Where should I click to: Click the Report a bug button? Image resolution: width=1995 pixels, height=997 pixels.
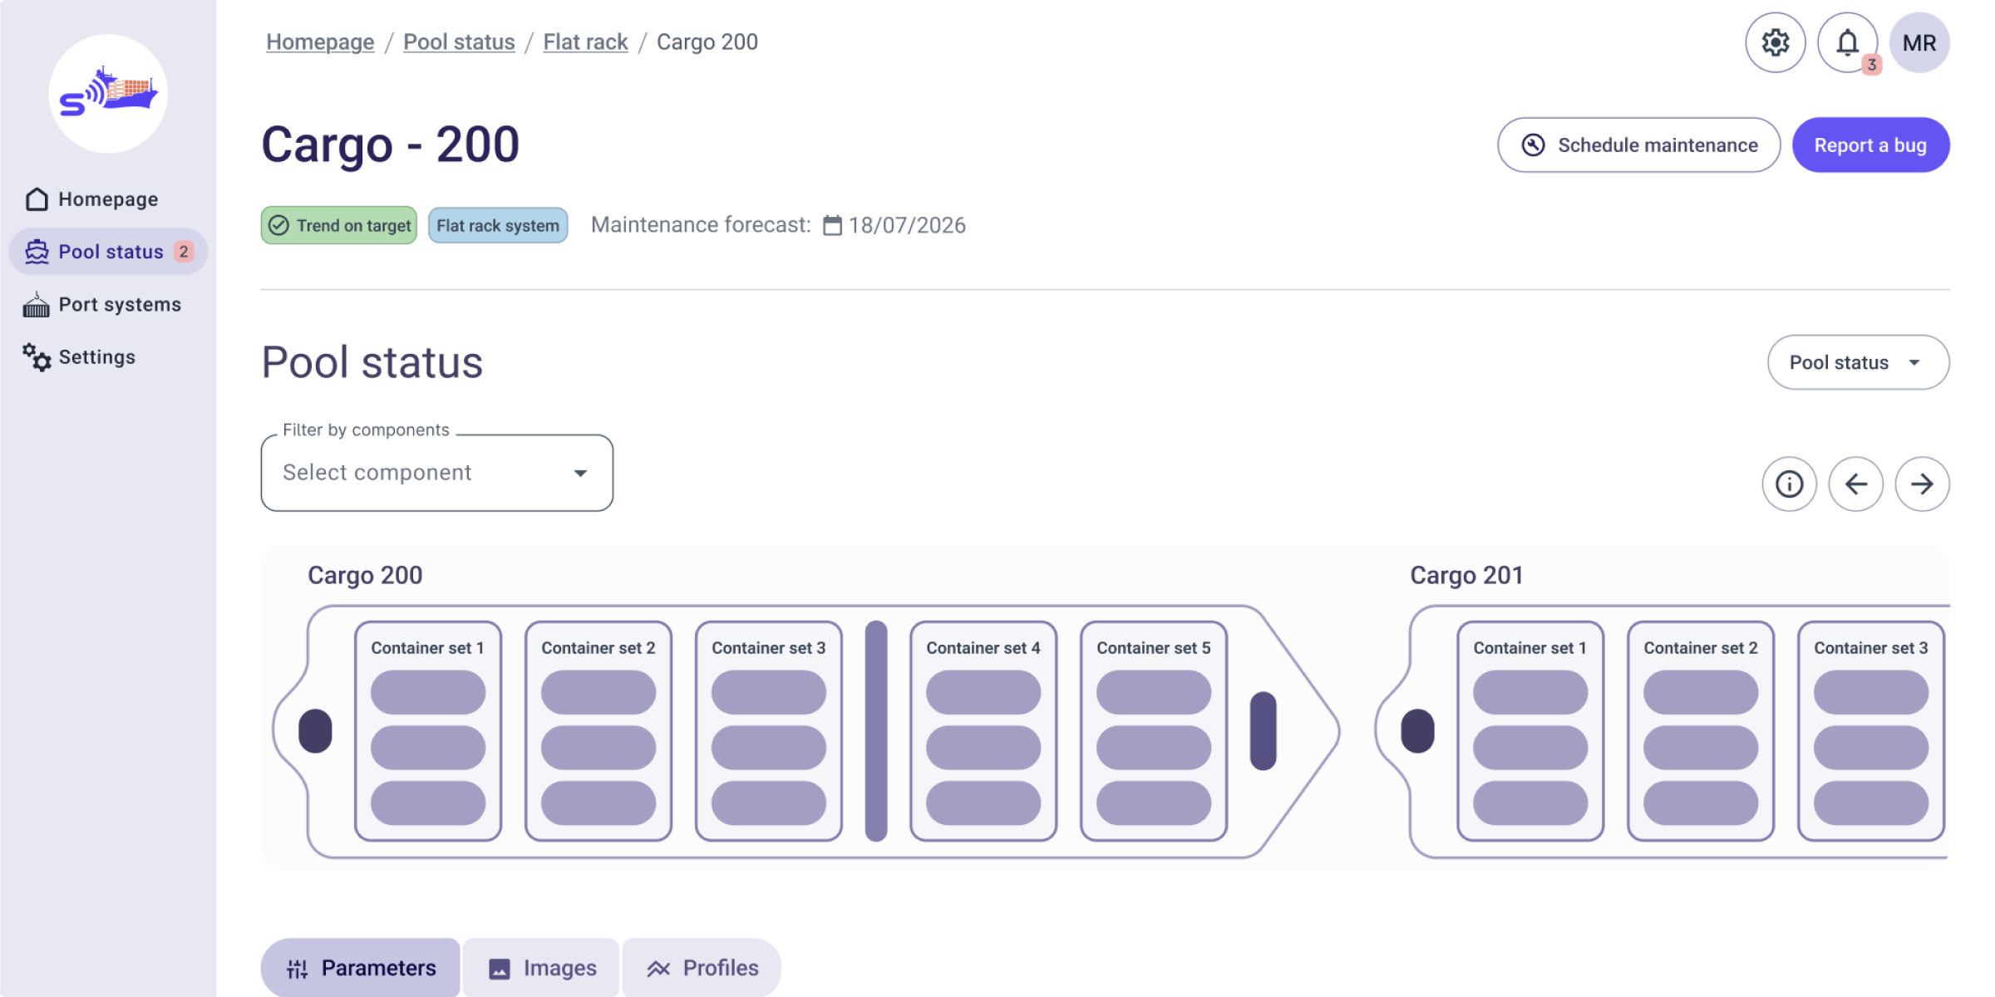pos(1870,145)
